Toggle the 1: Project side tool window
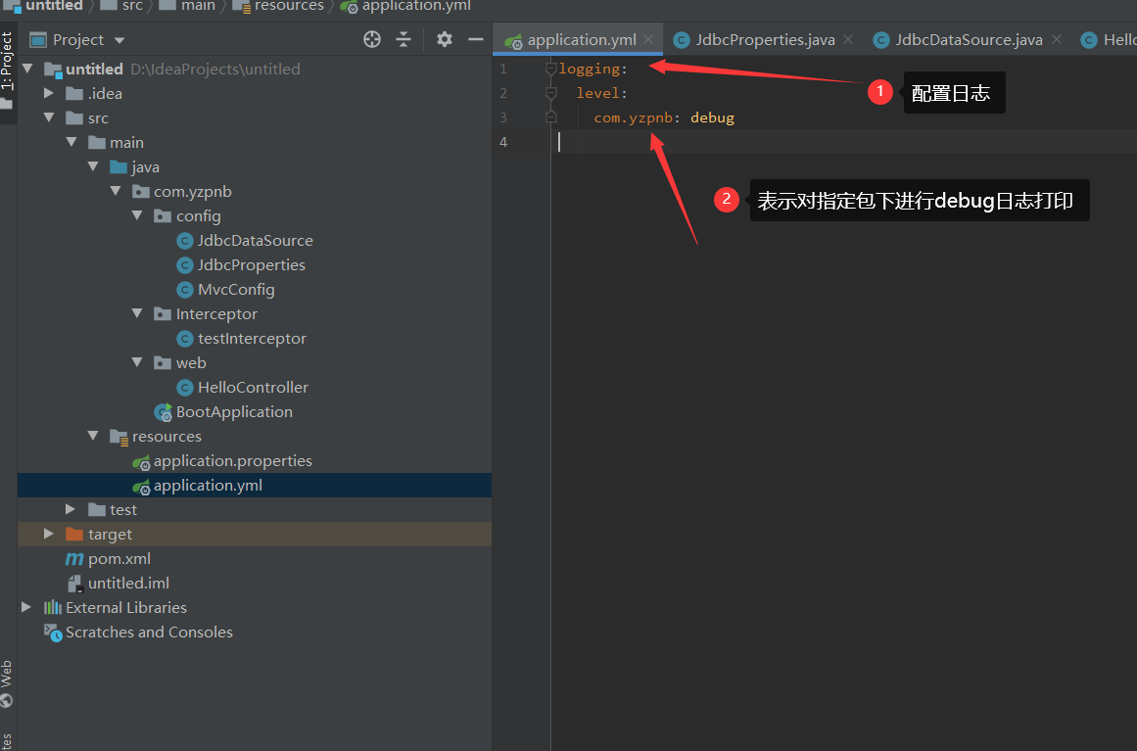Screen dimensions: 1137x751 pos(7,62)
